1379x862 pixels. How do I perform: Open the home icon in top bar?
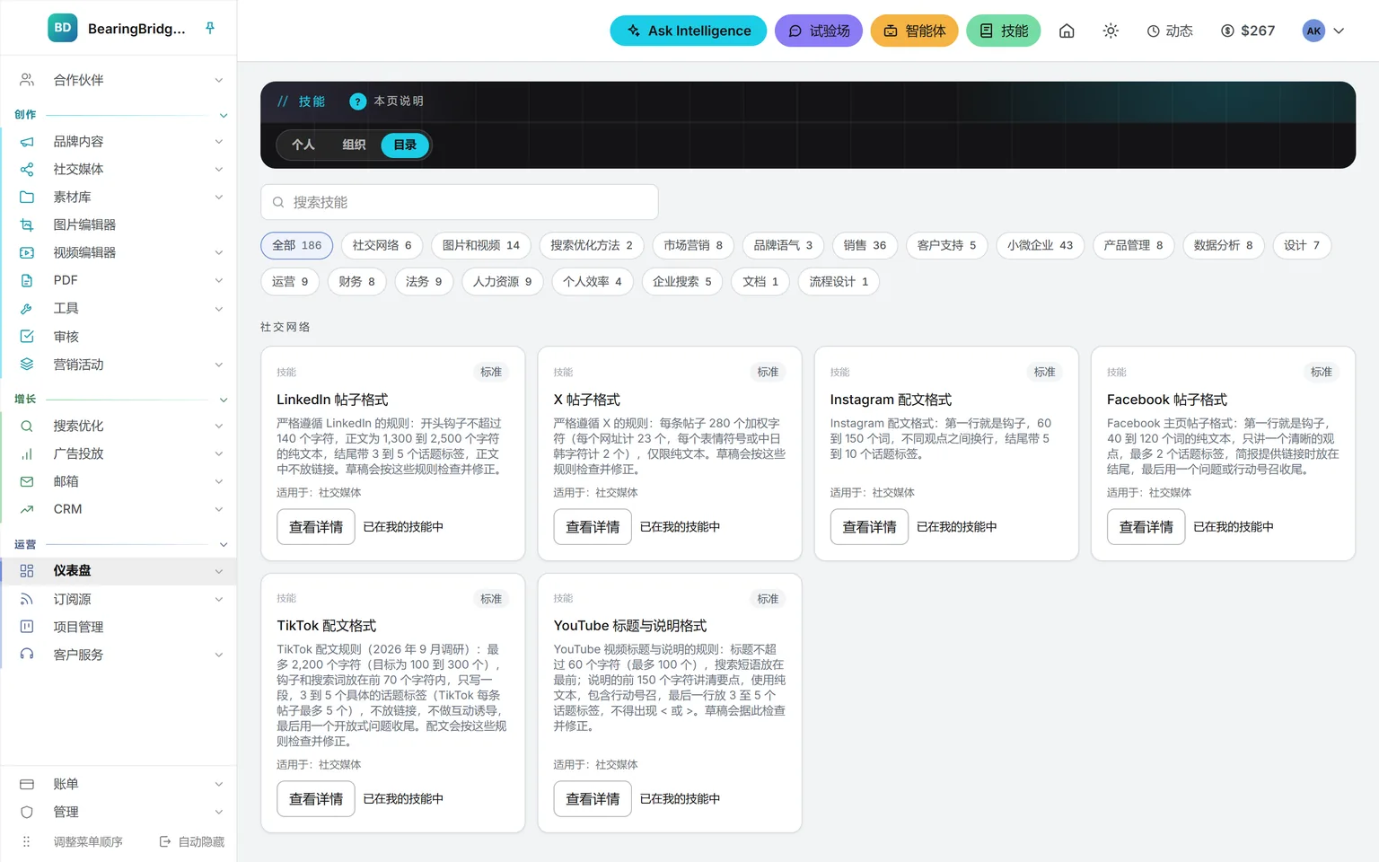point(1067,31)
